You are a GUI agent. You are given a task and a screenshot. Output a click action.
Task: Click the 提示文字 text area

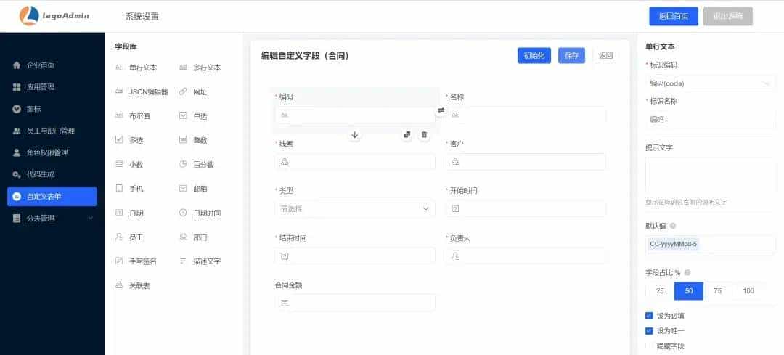pyautogui.click(x=711, y=176)
